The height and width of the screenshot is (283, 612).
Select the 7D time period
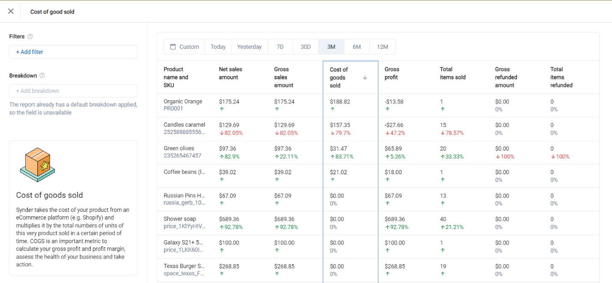click(x=280, y=47)
